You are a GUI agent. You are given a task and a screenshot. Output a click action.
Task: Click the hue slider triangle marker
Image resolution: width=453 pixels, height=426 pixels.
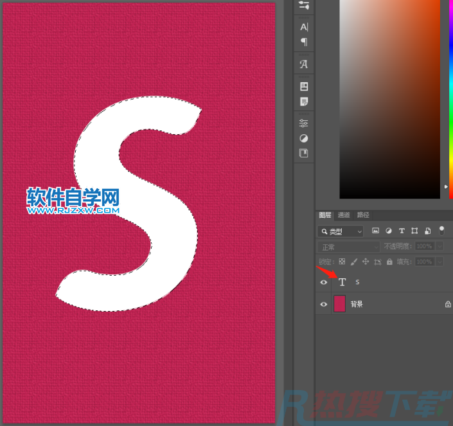click(x=446, y=187)
